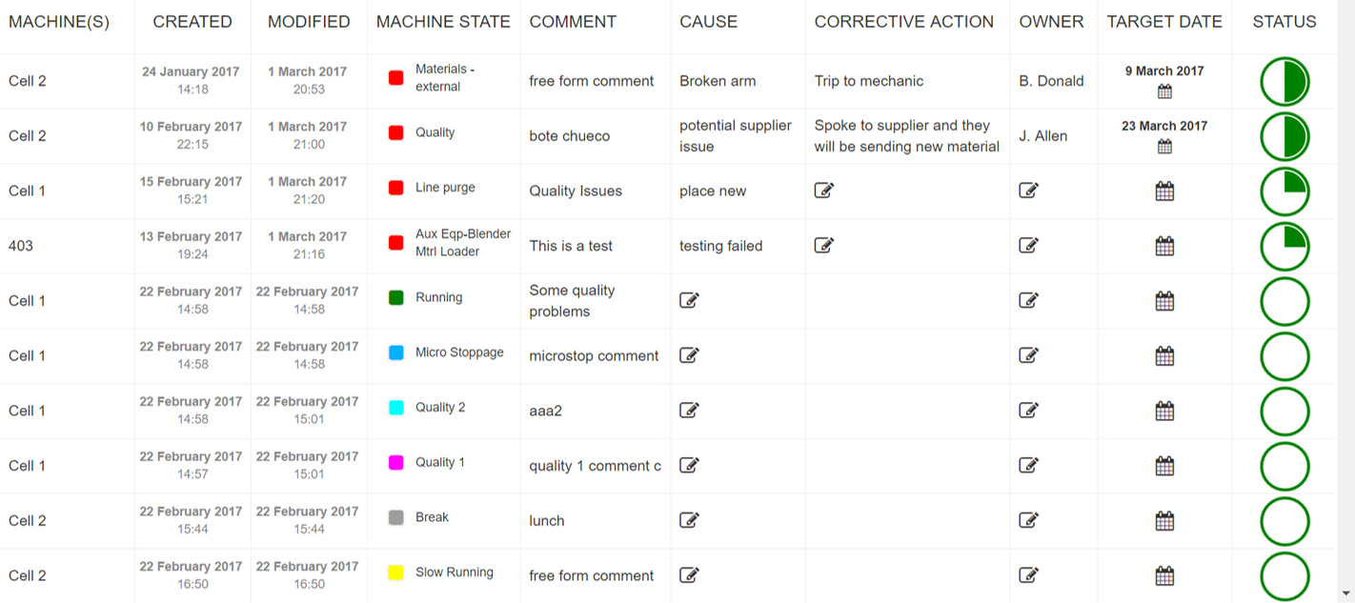Edit owner for Slow Running row
The image size is (1355, 603).
point(1028,575)
